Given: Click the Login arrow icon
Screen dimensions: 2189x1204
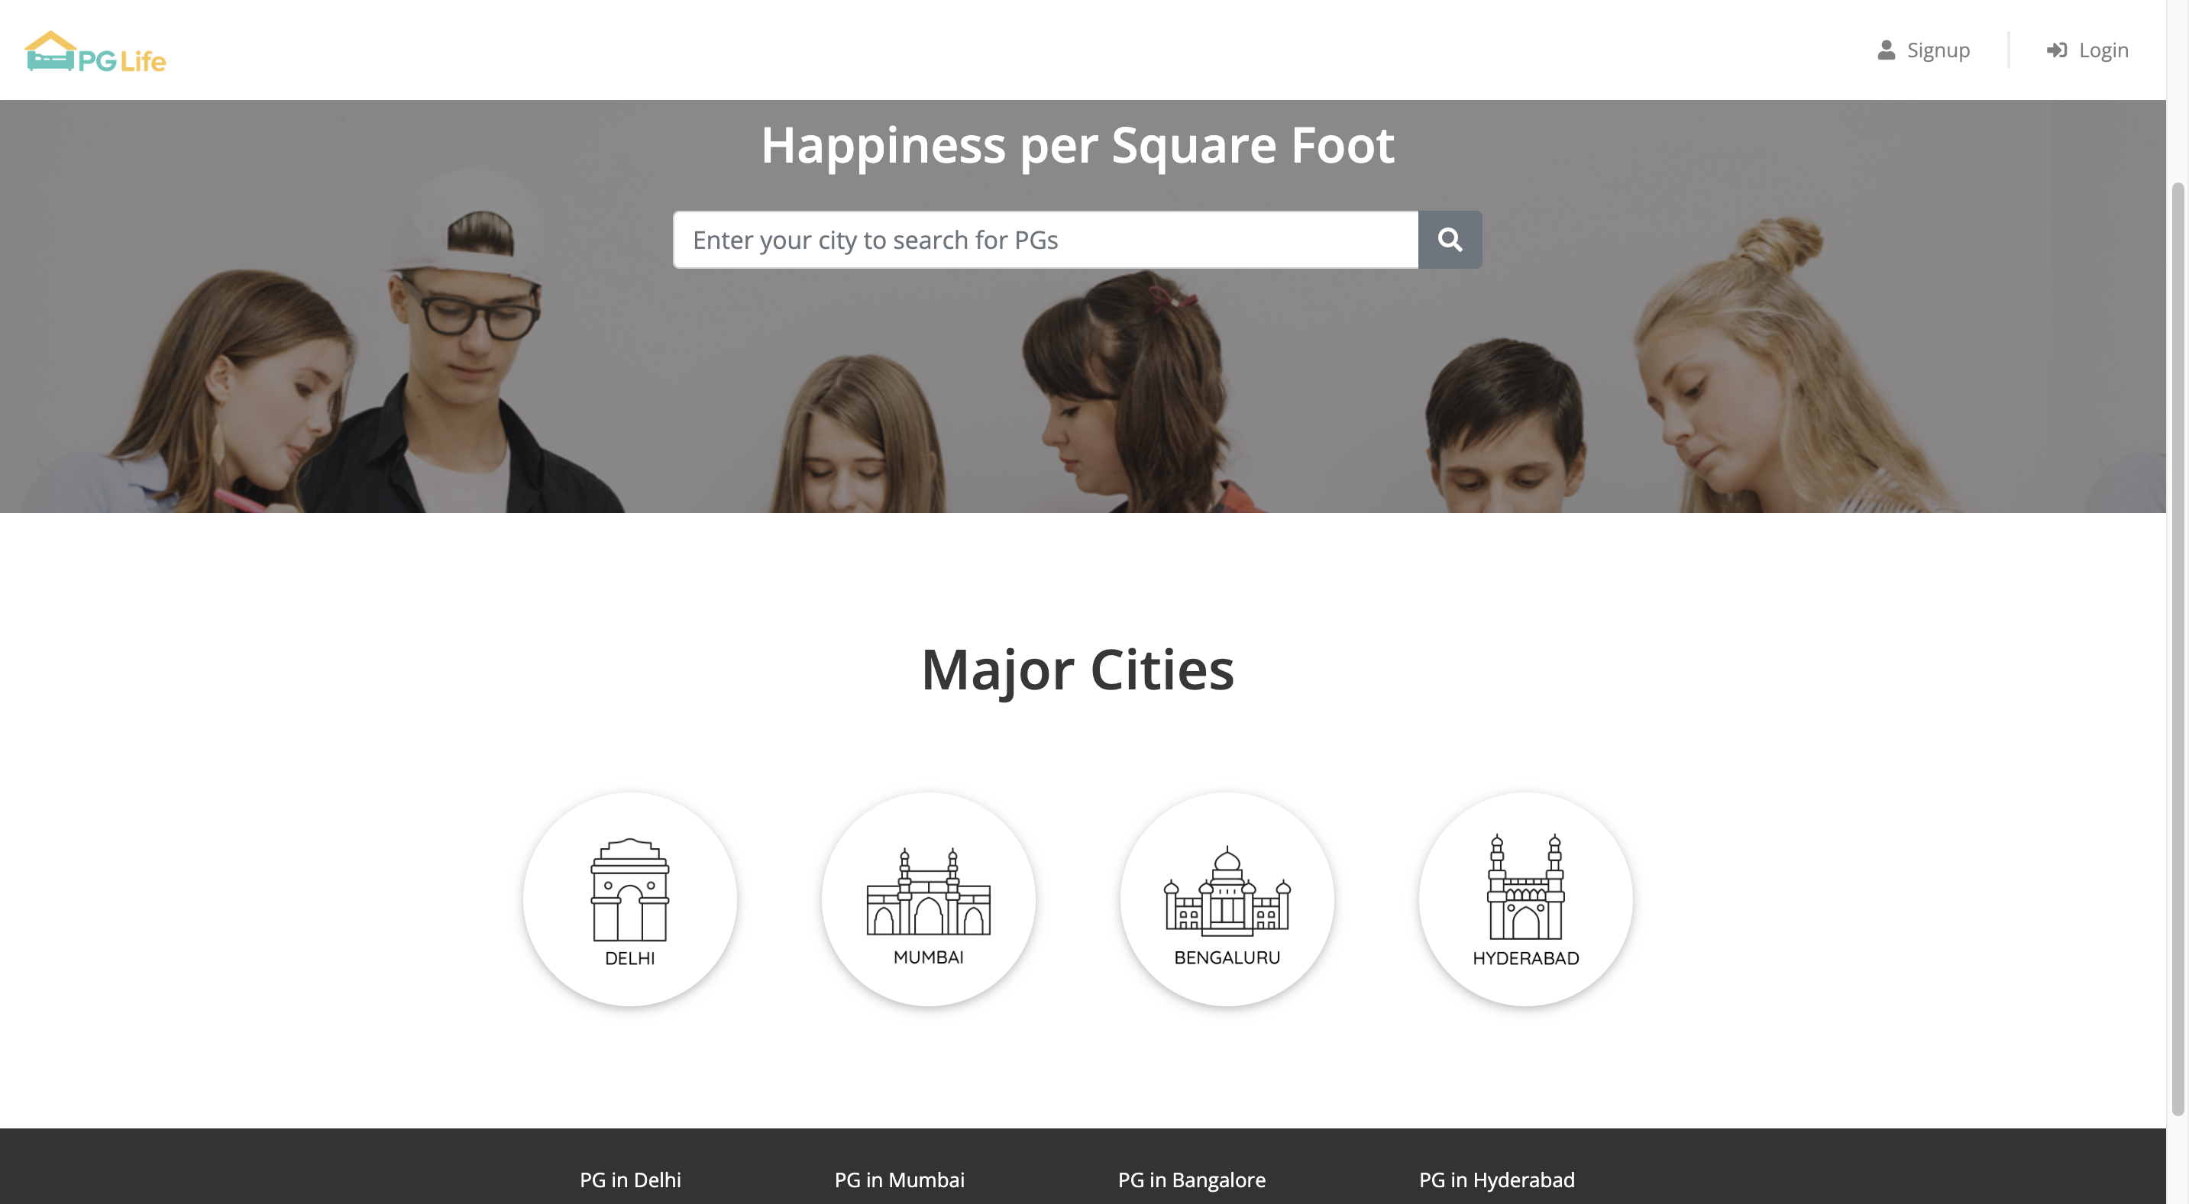Looking at the screenshot, I should (x=2056, y=50).
